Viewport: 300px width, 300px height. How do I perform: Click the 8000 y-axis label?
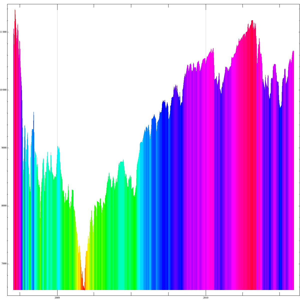[4, 206]
